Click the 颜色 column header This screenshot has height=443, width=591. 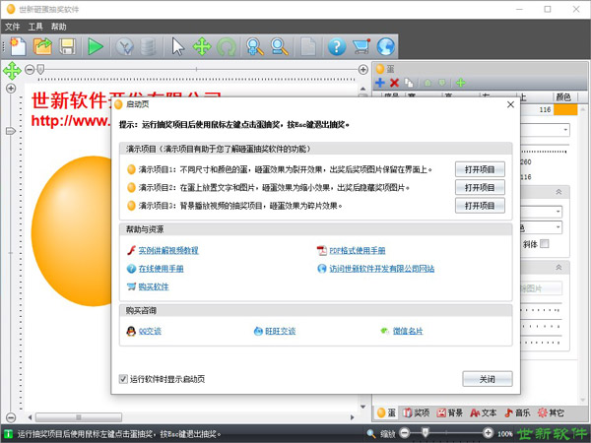point(563,97)
